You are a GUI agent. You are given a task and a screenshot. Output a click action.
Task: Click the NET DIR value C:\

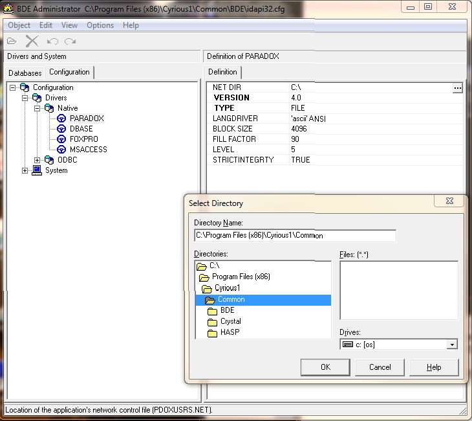pos(296,87)
